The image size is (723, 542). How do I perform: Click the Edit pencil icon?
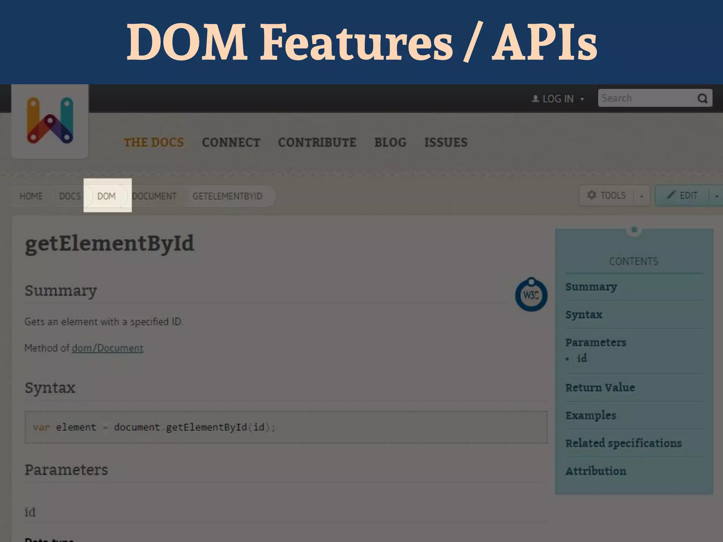click(x=670, y=195)
